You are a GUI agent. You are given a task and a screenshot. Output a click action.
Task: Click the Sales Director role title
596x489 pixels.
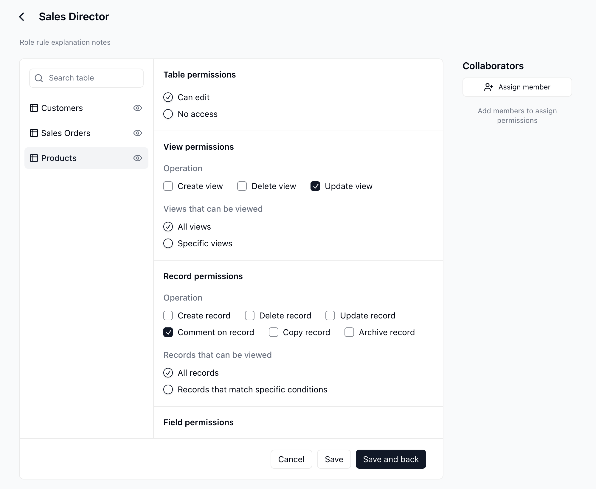74,17
